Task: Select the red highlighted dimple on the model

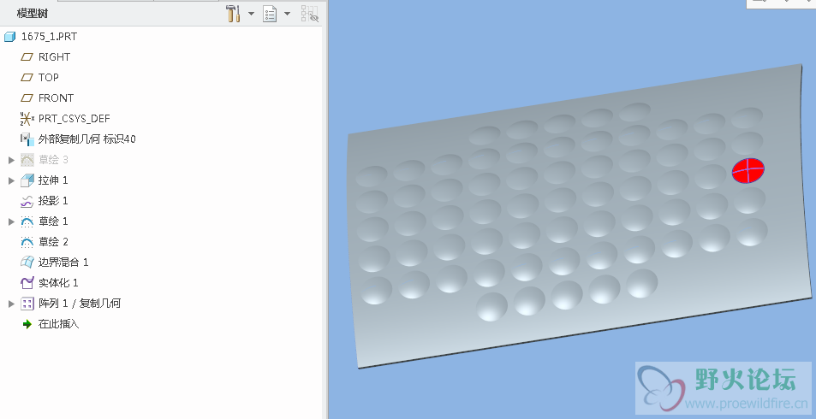Action: pos(748,170)
